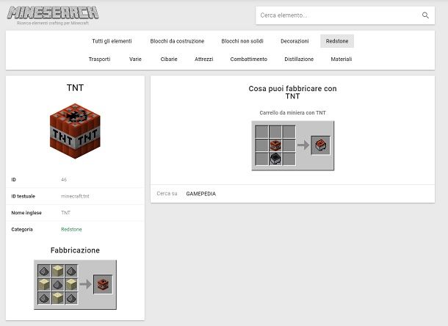
Task: Open the Materiali category
Action: tap(342, 59)
